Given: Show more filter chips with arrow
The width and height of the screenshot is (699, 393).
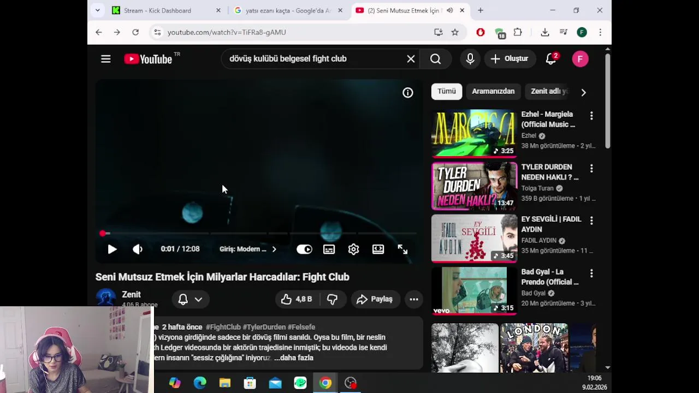Looking at the screenshot, I should [x=583, y=92].
